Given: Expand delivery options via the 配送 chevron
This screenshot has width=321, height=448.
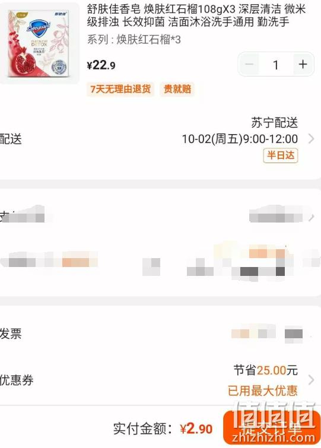Looking at the screenshot, I should [x=311, y=139].
